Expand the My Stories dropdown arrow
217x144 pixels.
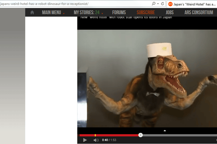[102, 13]
